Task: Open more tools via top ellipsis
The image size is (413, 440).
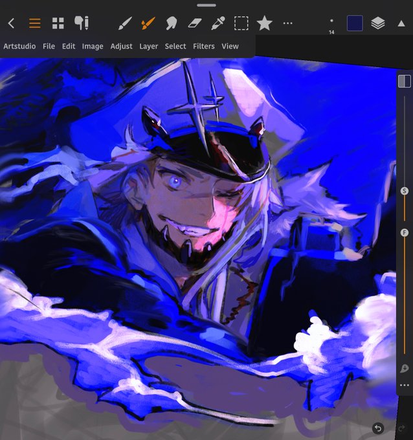Action: [288, 23]
